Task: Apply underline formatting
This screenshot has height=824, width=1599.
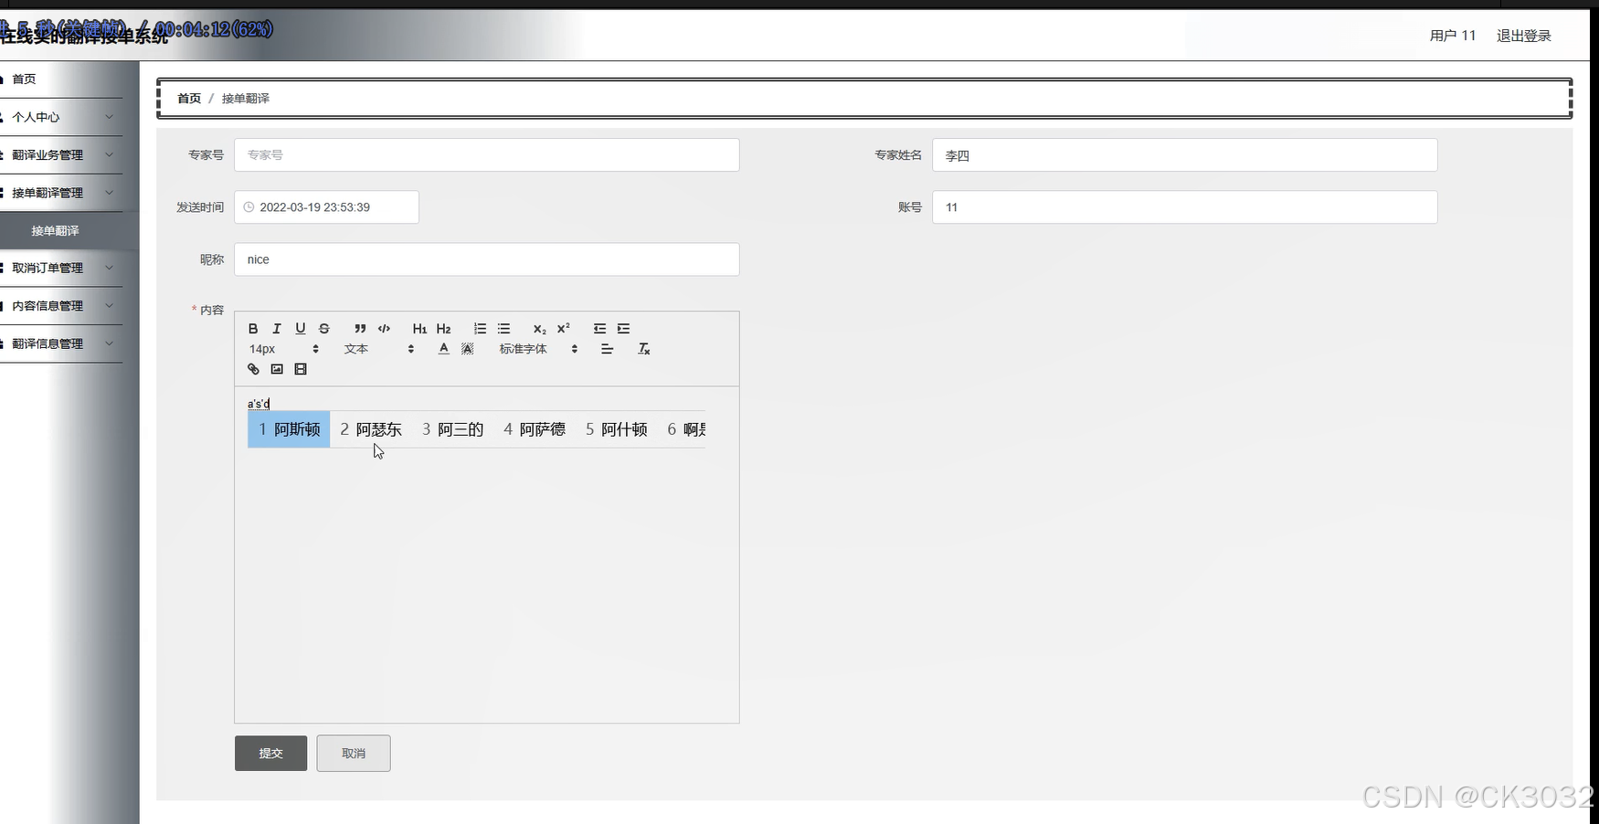Action: point(301,329)
